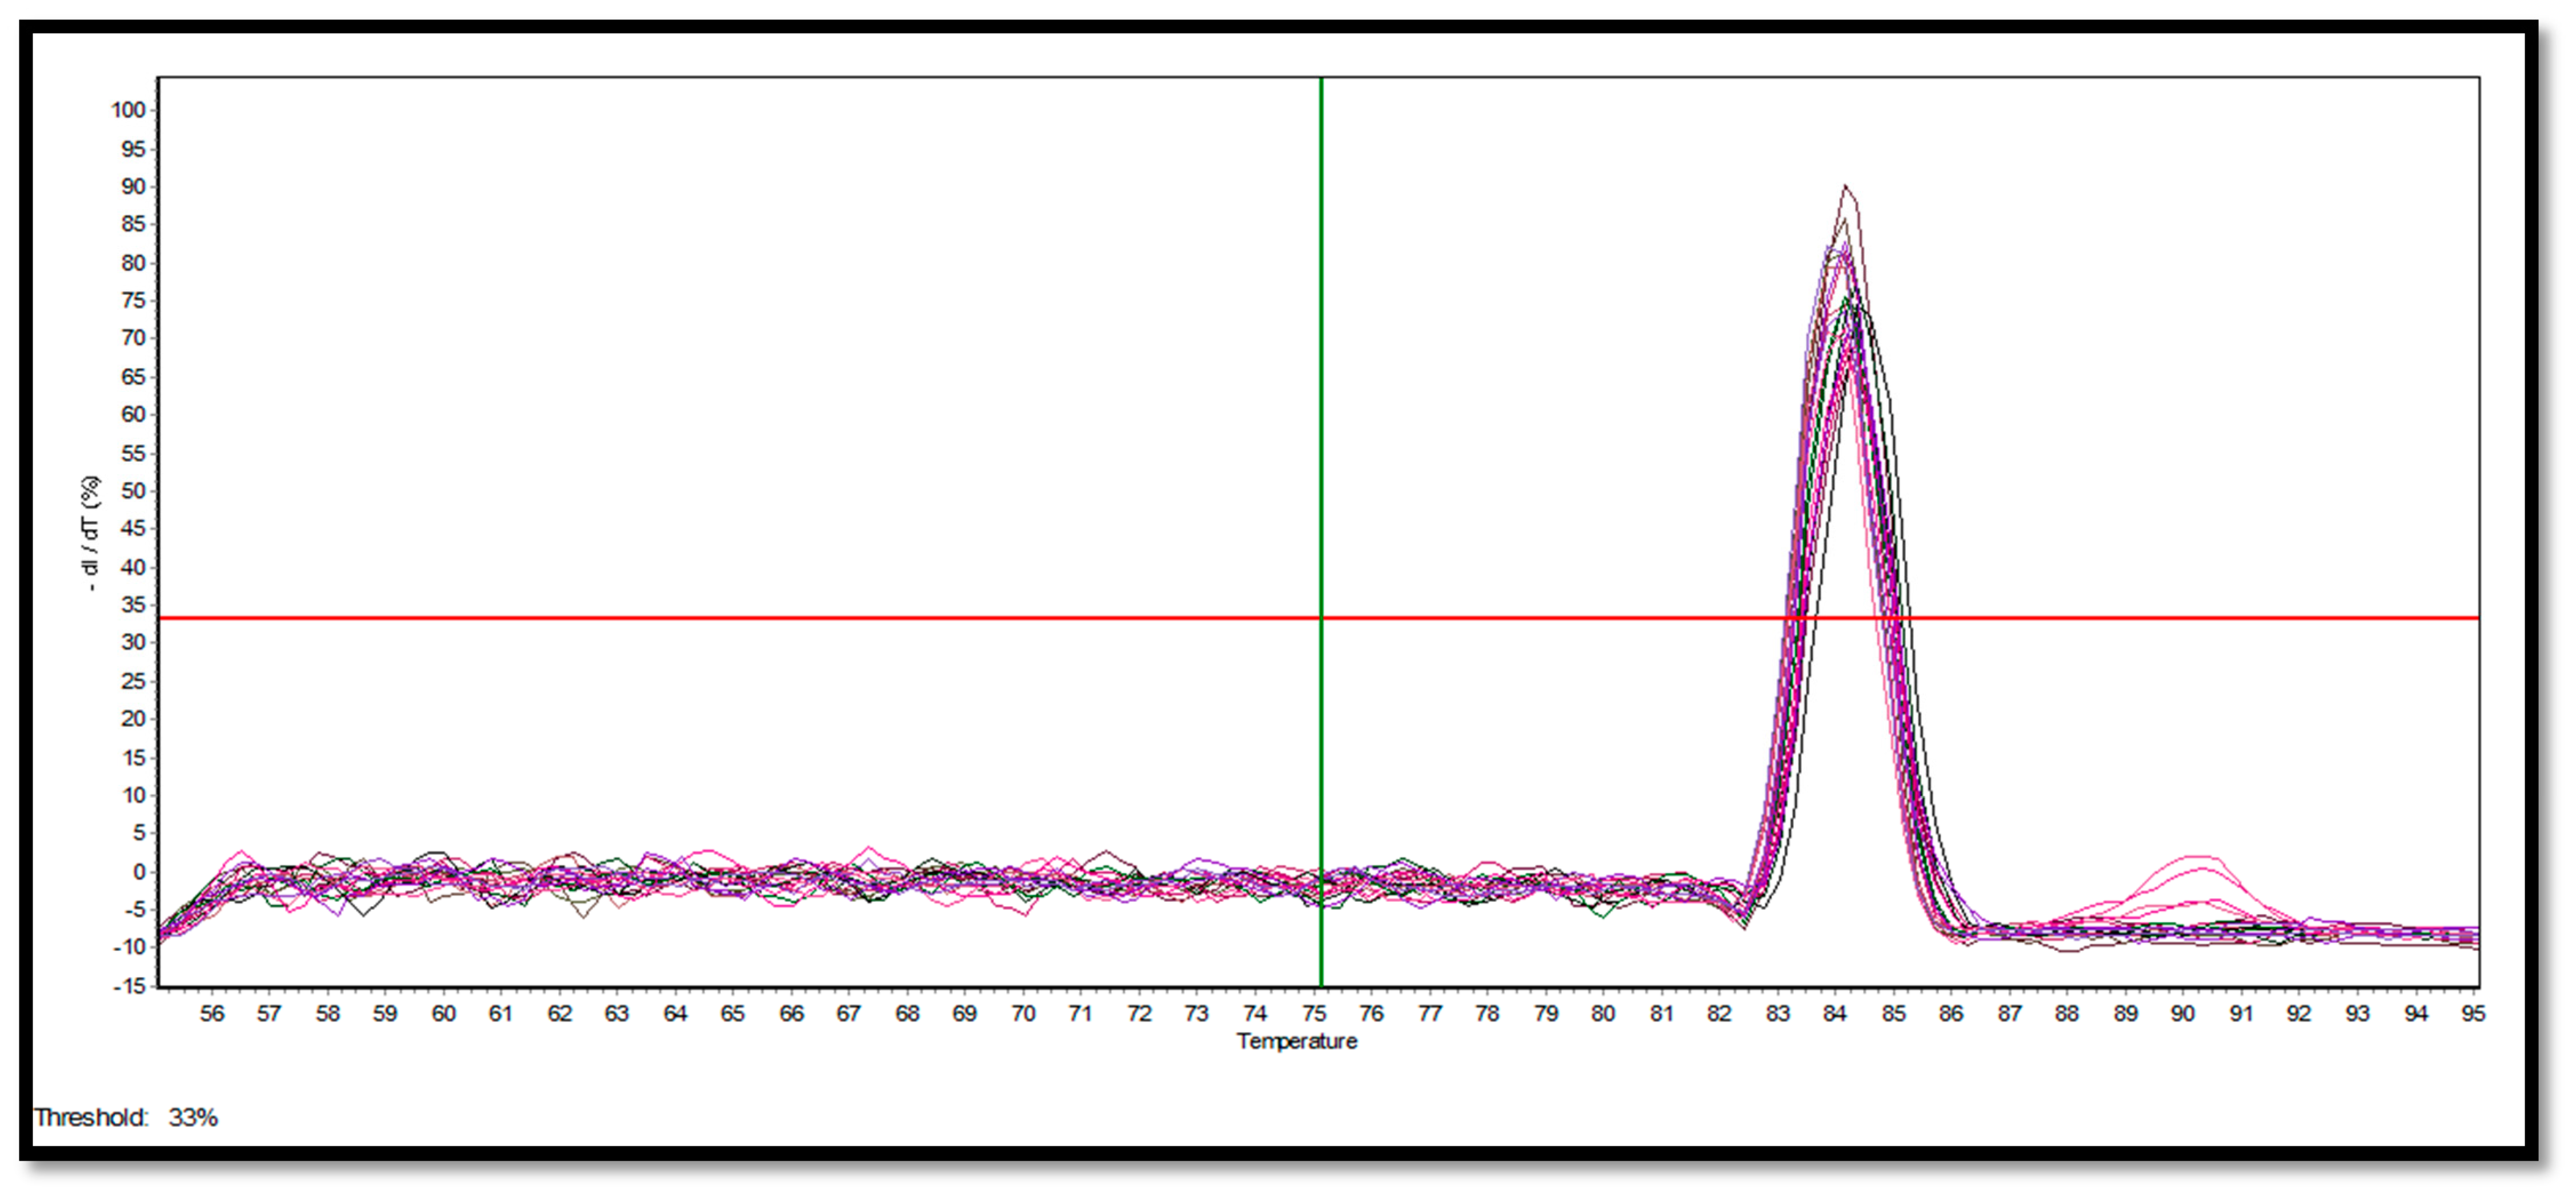2576x1188 pixels.
Task: Click the 56 label on the temperature axis
Action: tap(212, 1013)
